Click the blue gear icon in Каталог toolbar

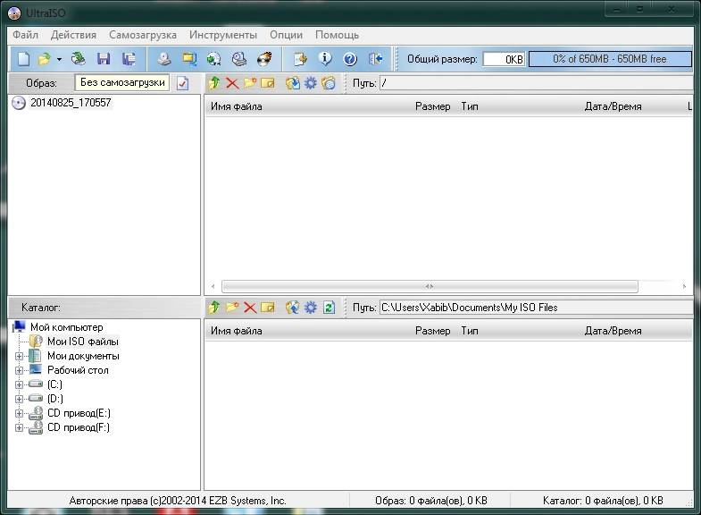click(x=310, y=308)
